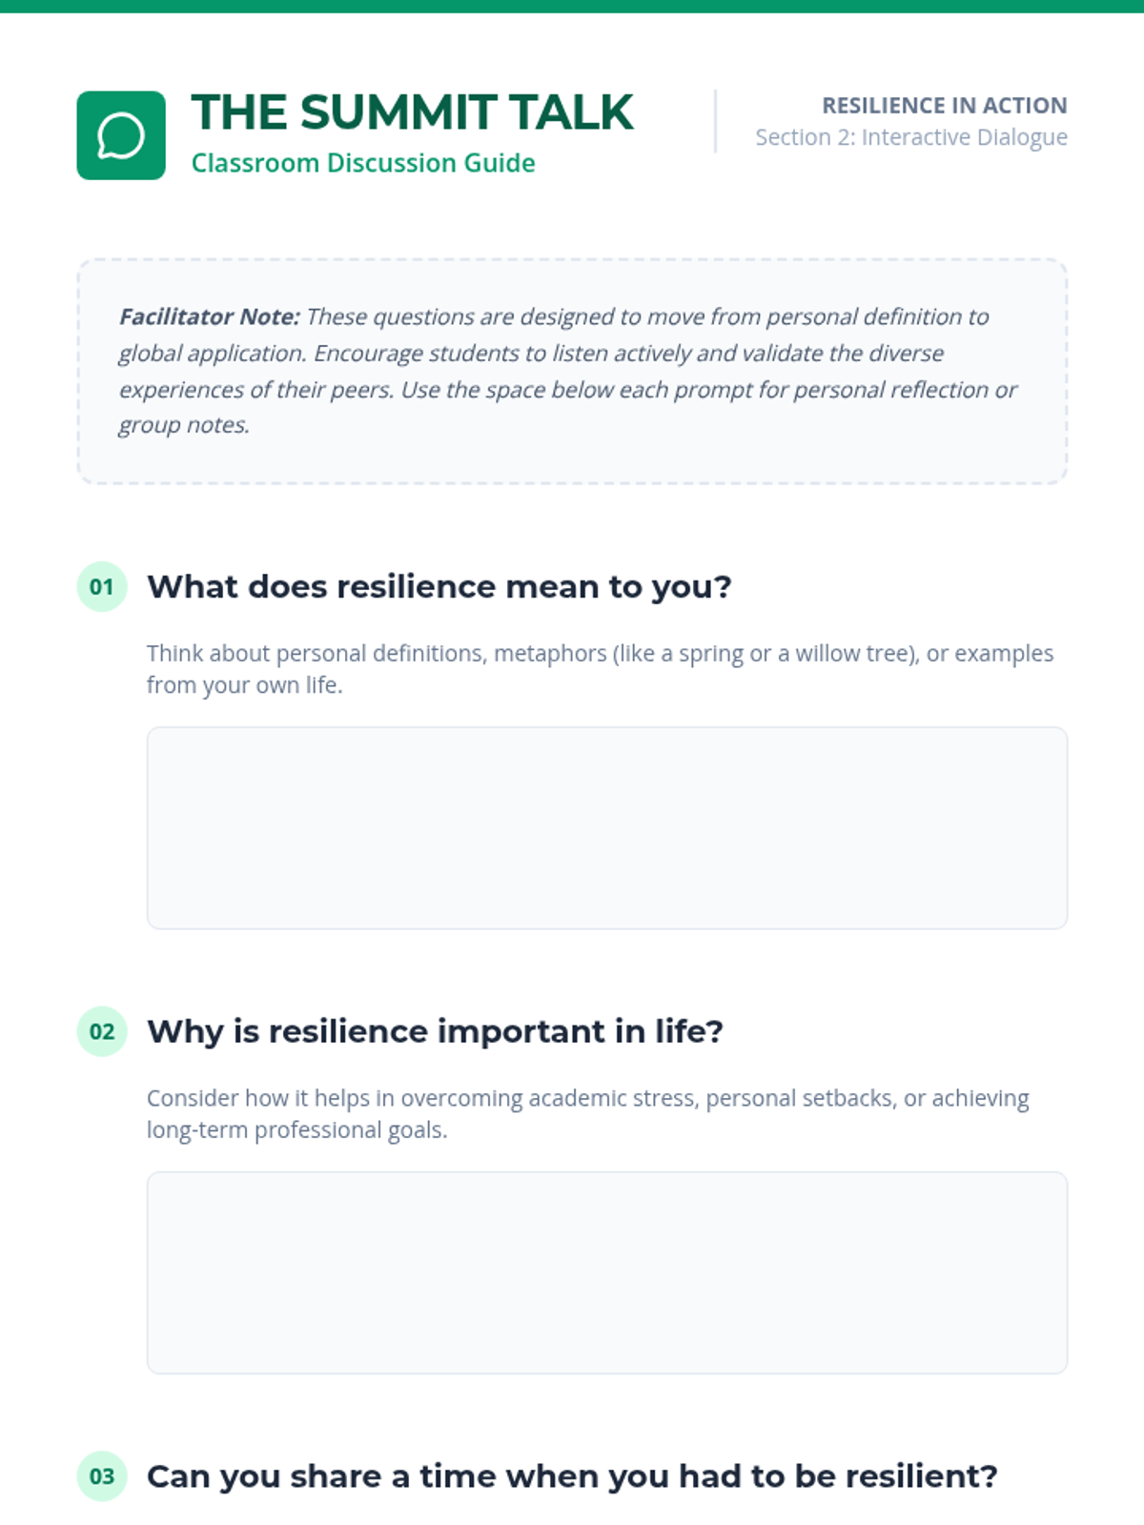Click the 03 question number badge
The image size is (1144, 1525).
point(102,1476)
